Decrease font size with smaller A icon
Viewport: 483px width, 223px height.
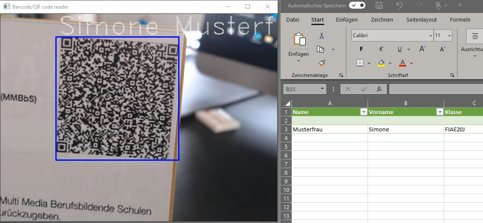[443, 49]
